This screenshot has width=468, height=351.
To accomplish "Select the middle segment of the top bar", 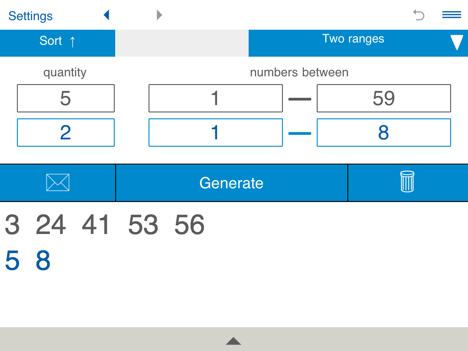I will [181, 42].
